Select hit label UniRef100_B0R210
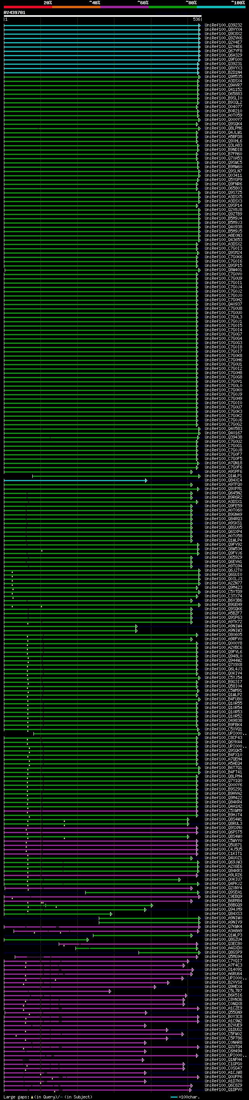The height and width of the screenshot is (1100, 249). [223, 111]
